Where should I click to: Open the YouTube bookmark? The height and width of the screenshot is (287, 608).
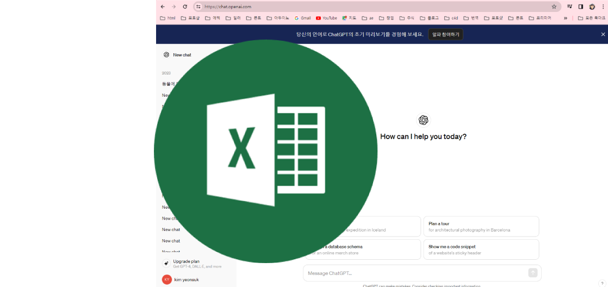(326, 18)
